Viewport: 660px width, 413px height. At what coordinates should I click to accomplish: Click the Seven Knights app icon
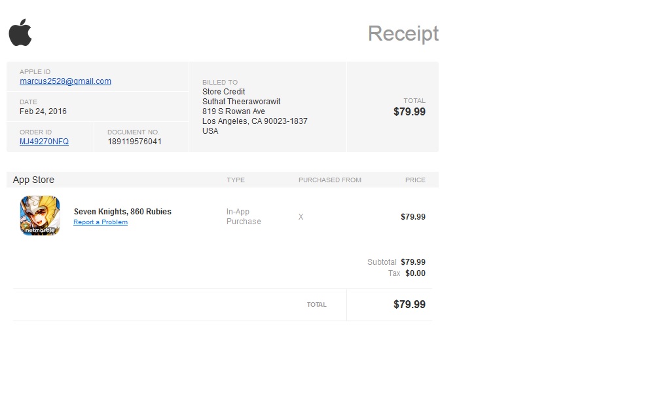point(40,216)
